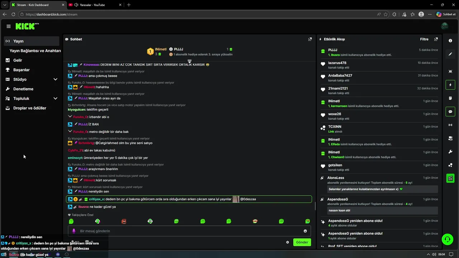Click the profile avatar at the dashboard's top right
The width and height of the screenshot is (459, 258).
tap(445, 26)
